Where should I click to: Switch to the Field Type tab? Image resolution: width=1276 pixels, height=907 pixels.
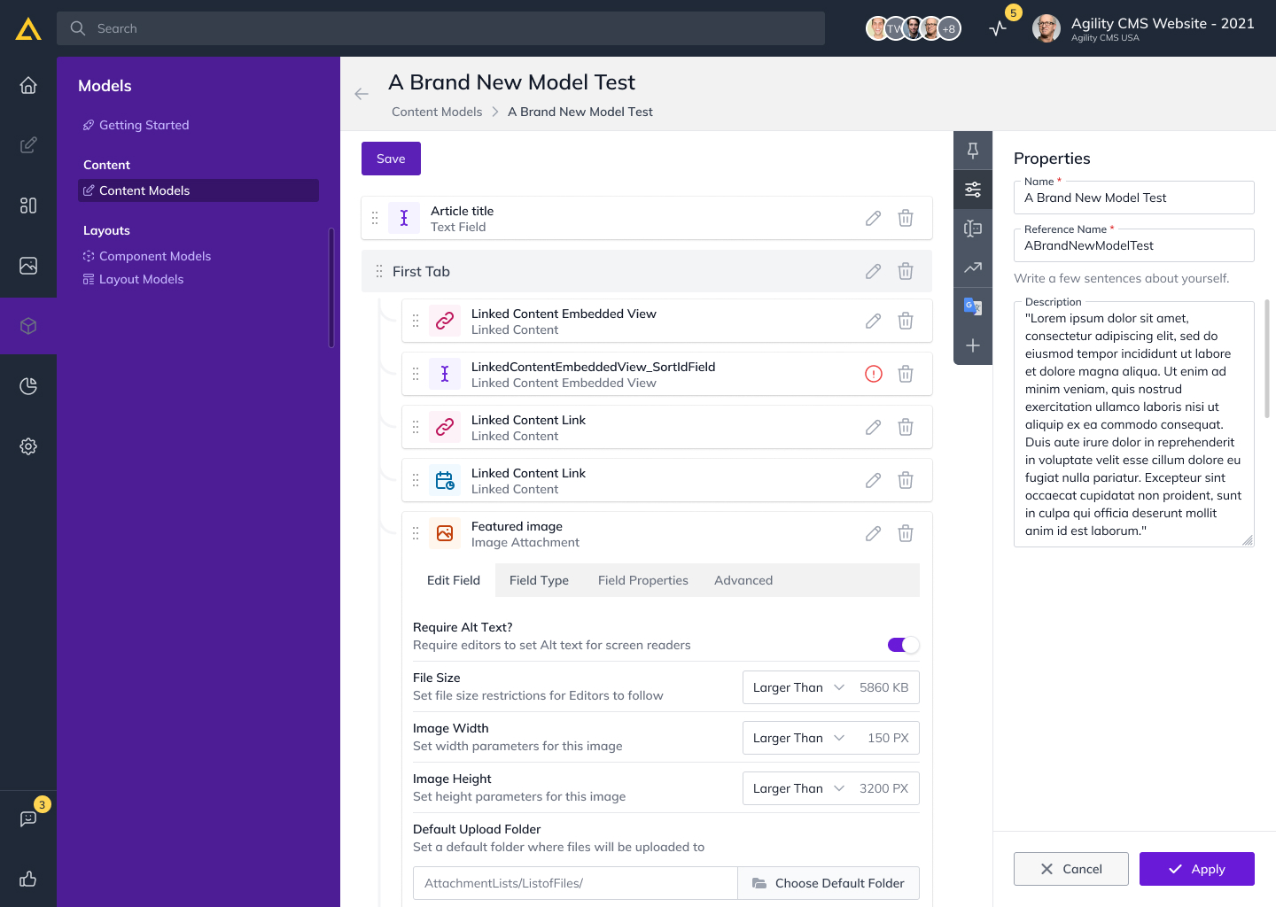539,580
